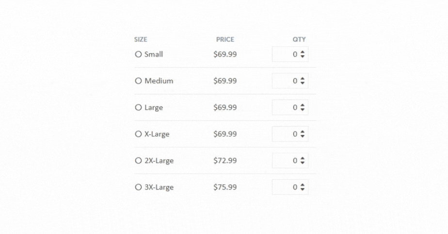Pick the X-Large size radio button
Image resolution: width=448 pixels, height=234 pixels.
(138, 134)
